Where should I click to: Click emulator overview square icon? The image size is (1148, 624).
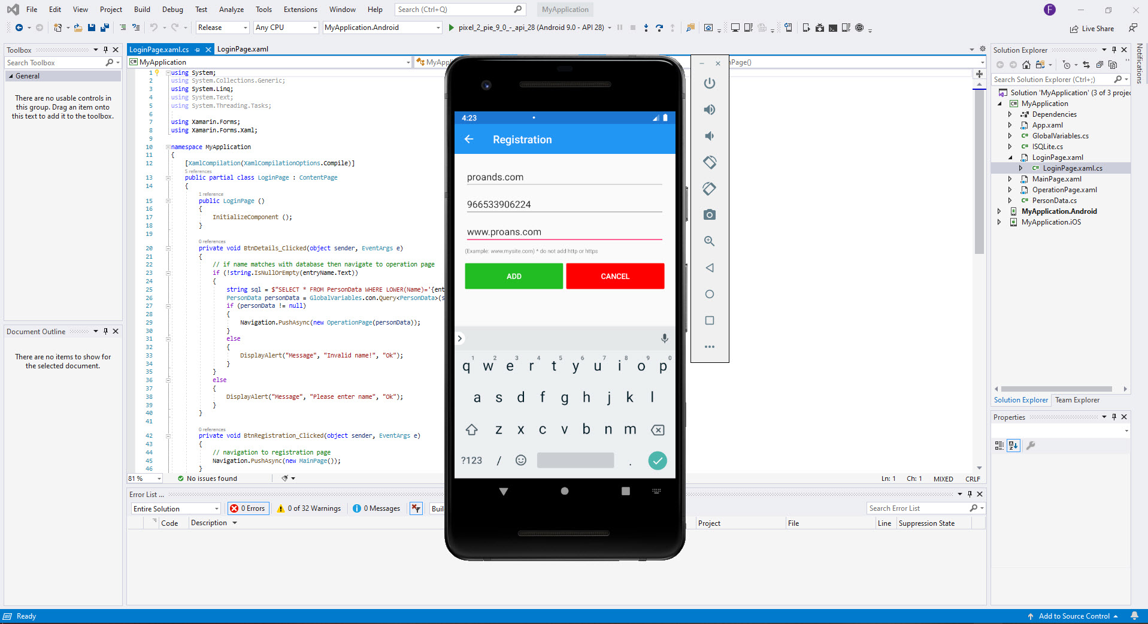tap(710, 320)
